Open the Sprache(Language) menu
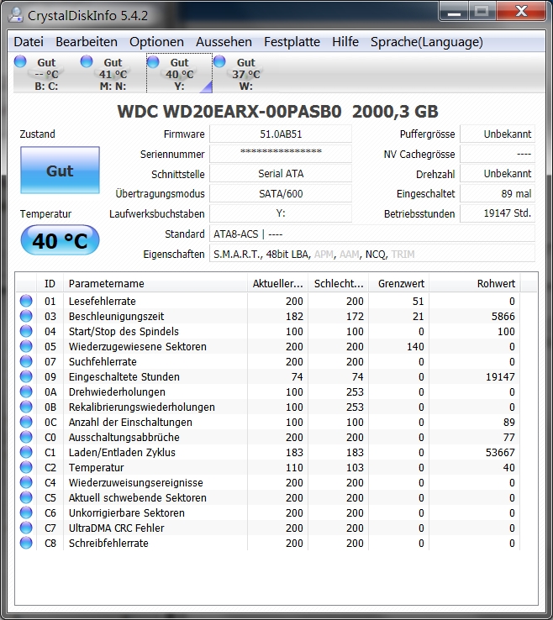The image size is (553, 620). pos(426,42)
